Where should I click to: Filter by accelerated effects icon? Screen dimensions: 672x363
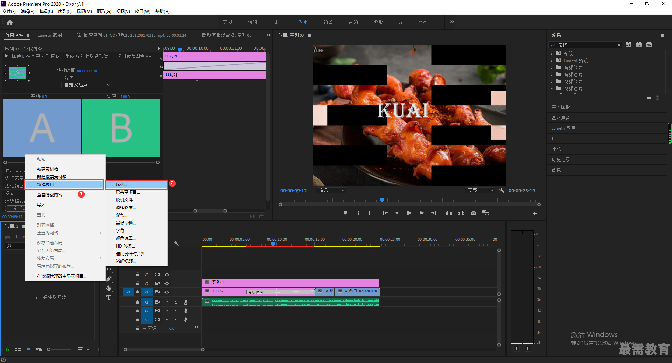[x=629, y=45]
